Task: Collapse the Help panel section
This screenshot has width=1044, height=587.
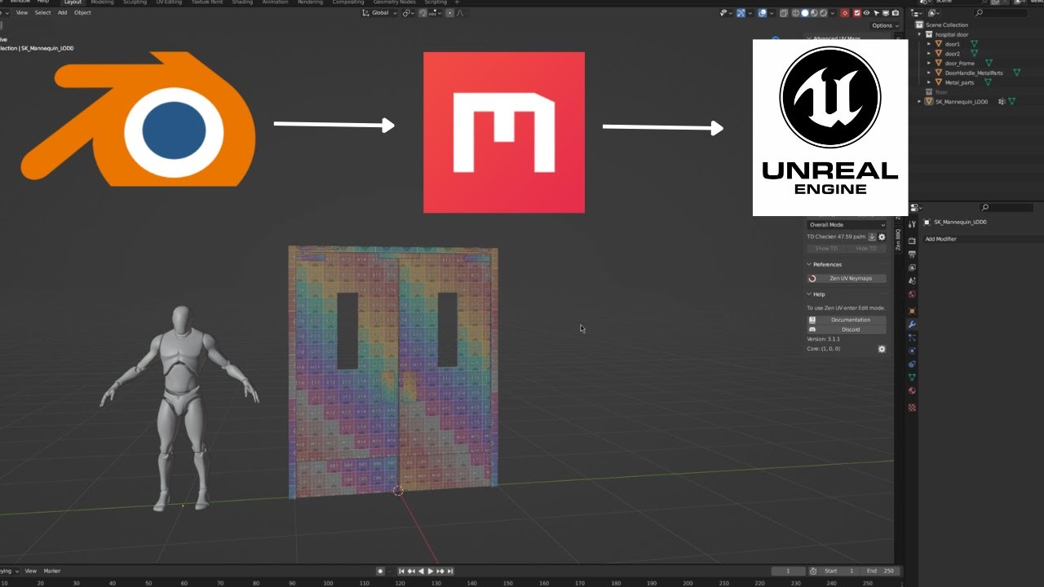Action: tap(819, 294)
